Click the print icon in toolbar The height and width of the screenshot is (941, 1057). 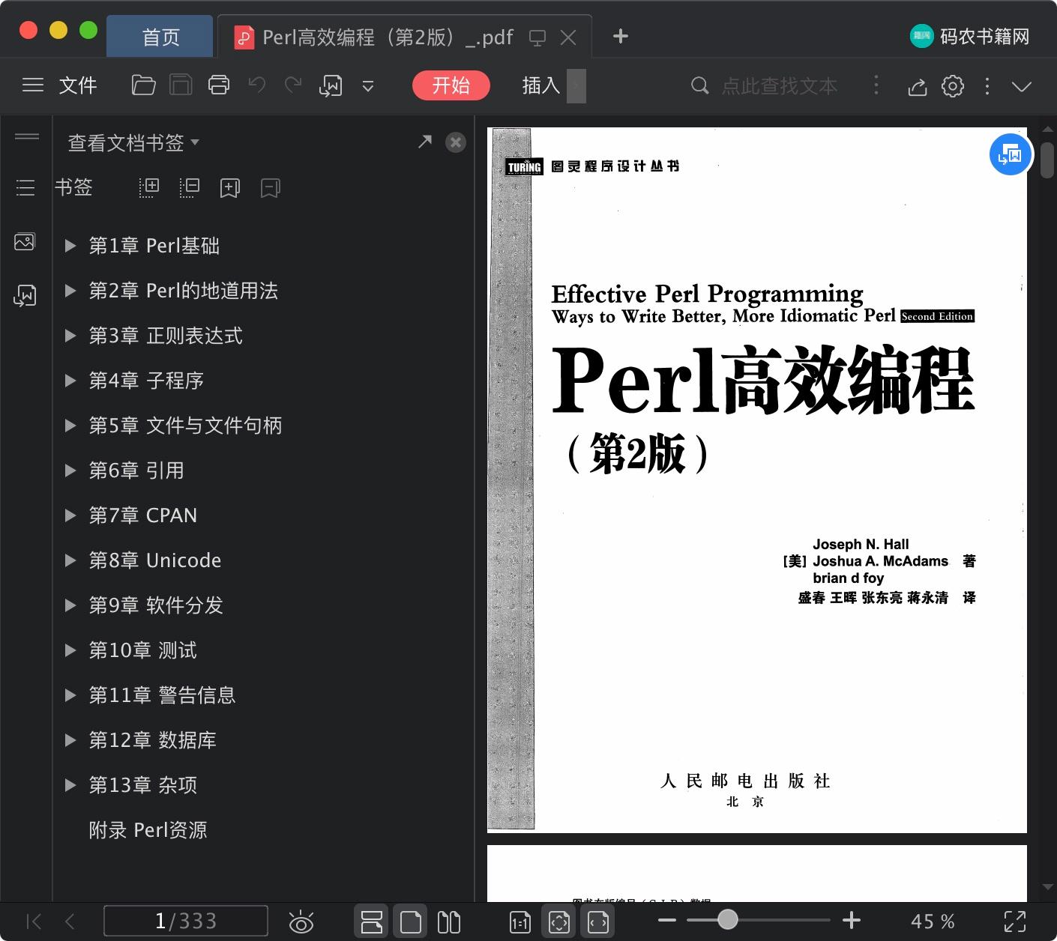point(219,85)
